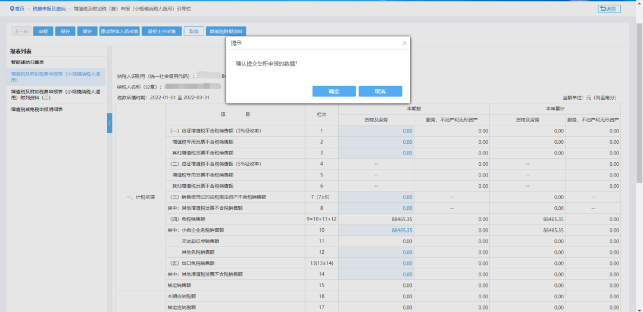Click the row 7 货物及劳务 本期数 input

376,197
